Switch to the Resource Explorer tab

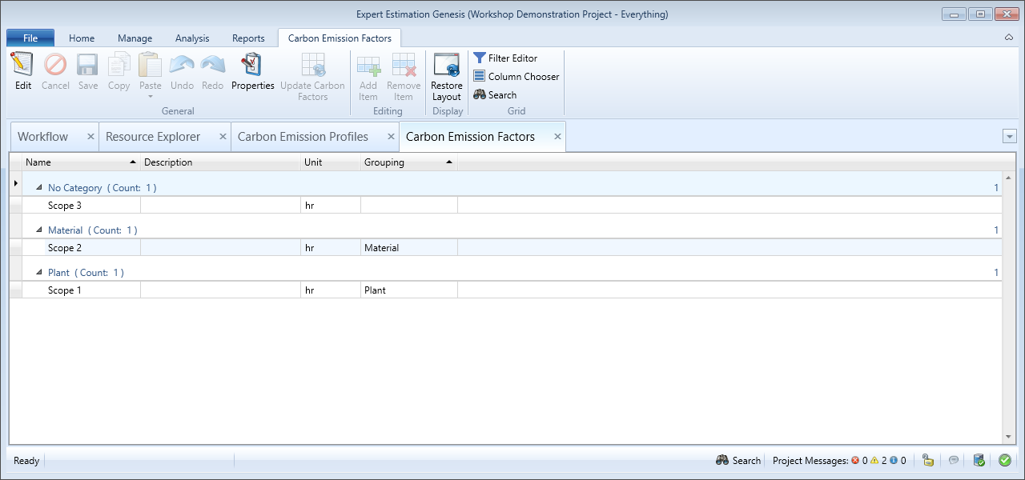[x=153, y=137]
